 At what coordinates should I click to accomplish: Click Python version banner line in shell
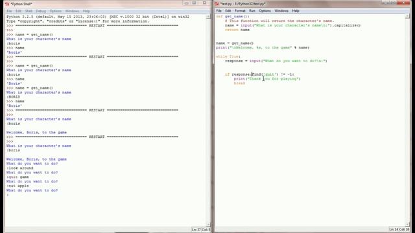click(98, 17)
